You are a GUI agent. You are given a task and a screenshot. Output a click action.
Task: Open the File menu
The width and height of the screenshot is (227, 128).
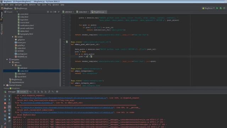(2, 5)
